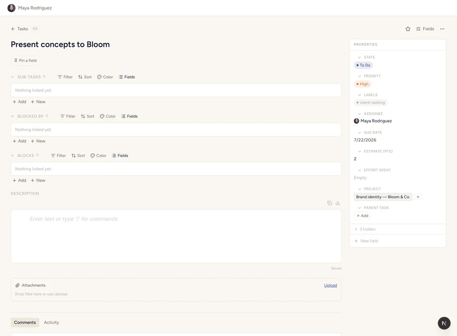Create New sub-task
457x336 pixels.
point(38,102)
